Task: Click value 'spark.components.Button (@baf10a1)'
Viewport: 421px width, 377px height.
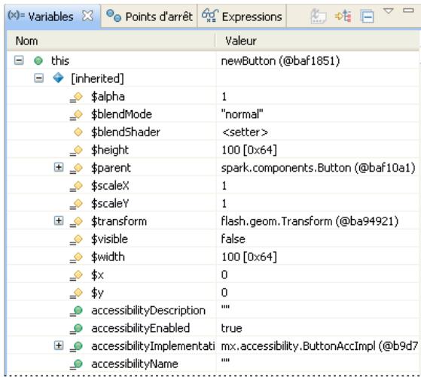Action: (x=318, y=169)
